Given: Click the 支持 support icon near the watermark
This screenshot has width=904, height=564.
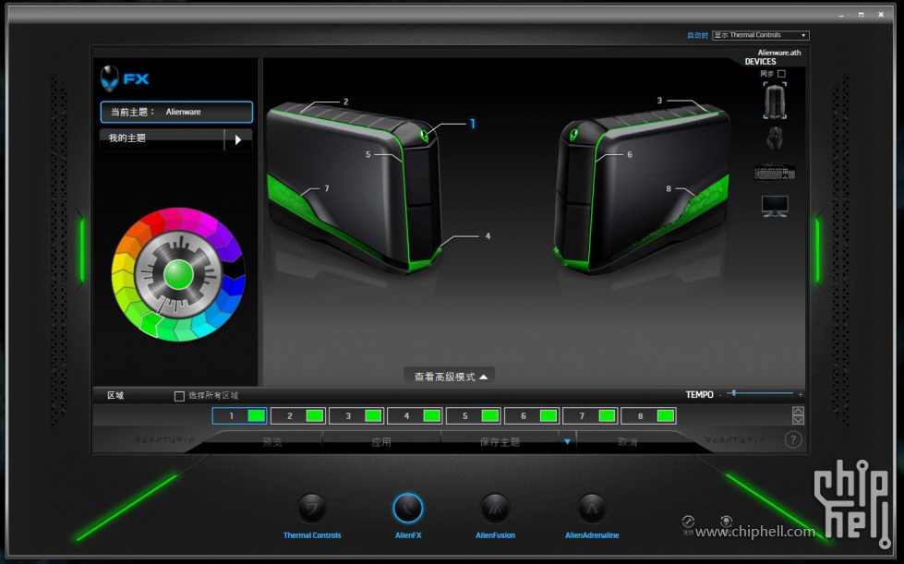Looking at the screenshot, I should (688, 523).
